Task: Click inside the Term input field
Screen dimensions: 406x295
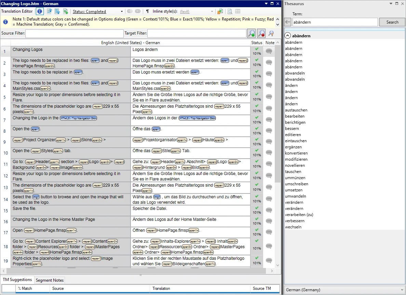Action: [x=335, y=22]
